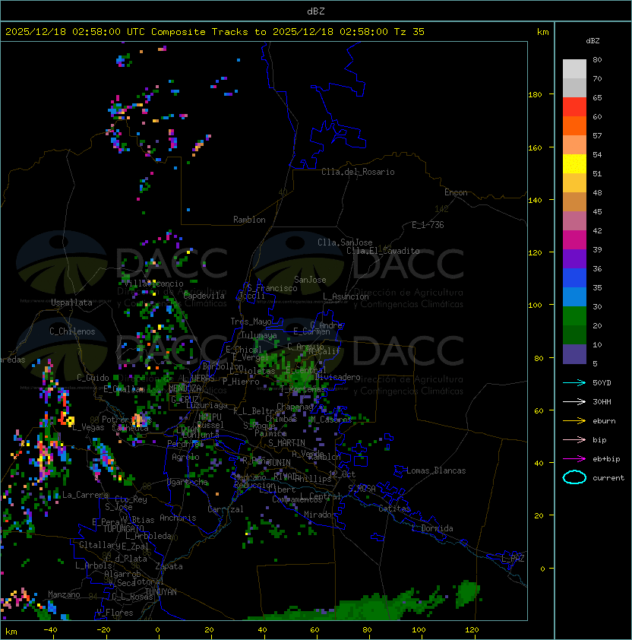The image size is (632, 640).
Task: Click the Clla.SanJose map label
Action: (x=345, y=242)
